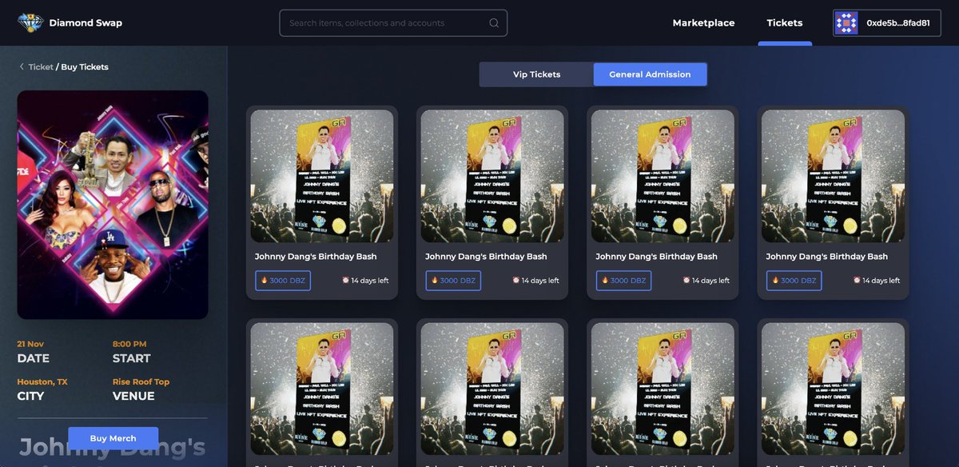Viewport: 959px width, 467px height.
Task: Click 3000 DBZ price on first card
Action: pos(283,281)
